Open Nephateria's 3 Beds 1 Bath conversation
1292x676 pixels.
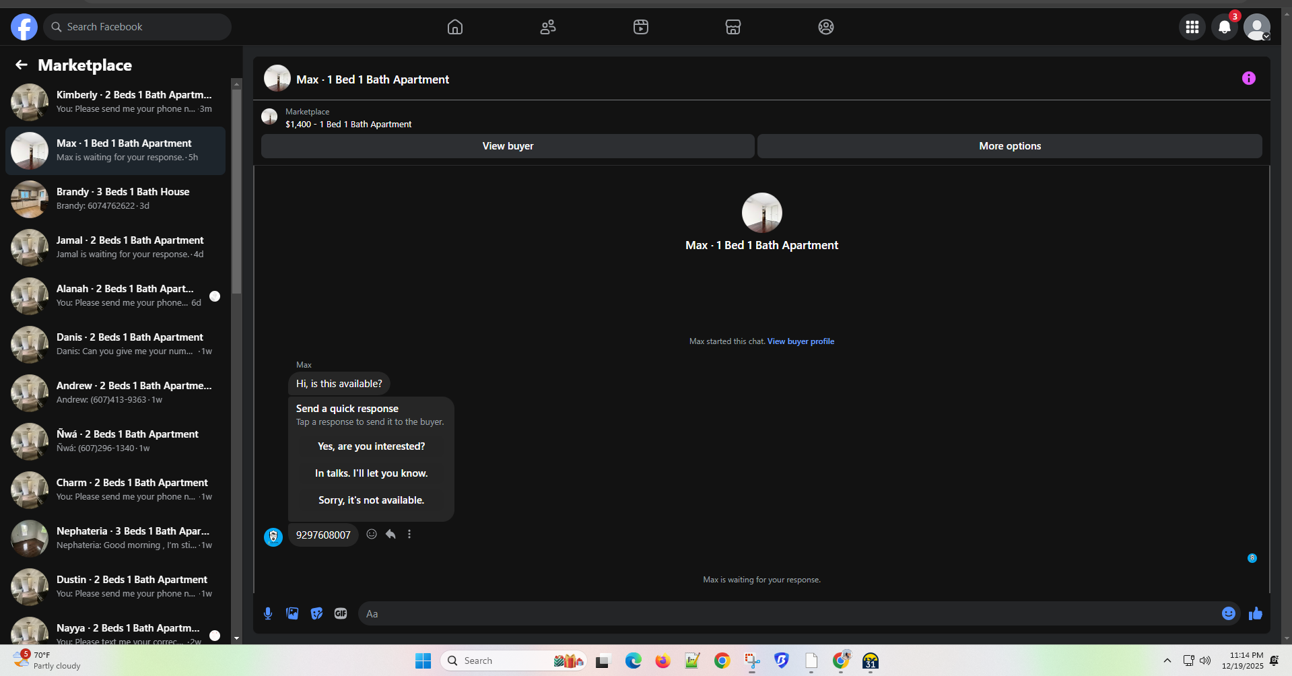(x=116, y=539)
